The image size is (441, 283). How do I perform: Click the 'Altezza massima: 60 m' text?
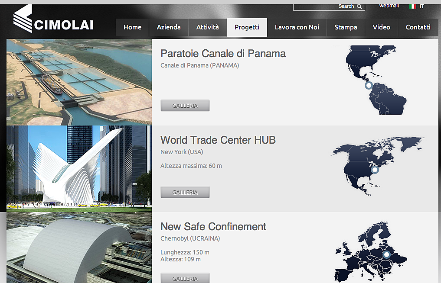pos(191,166)
